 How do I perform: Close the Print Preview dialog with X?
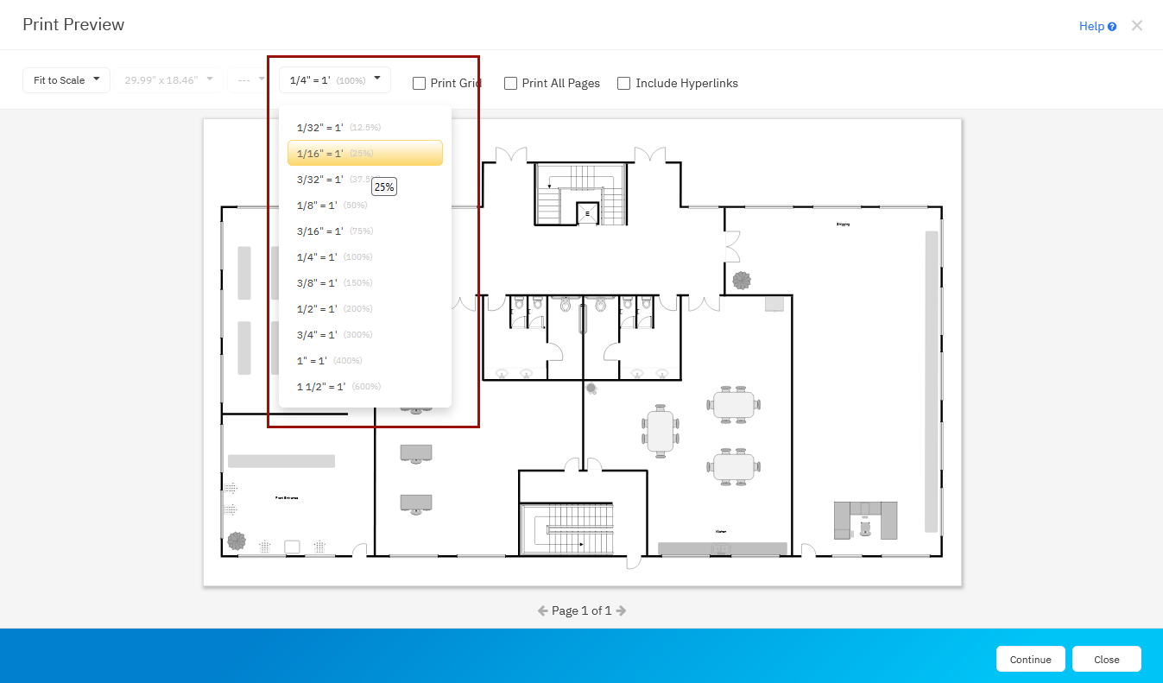pos(1137,26)
